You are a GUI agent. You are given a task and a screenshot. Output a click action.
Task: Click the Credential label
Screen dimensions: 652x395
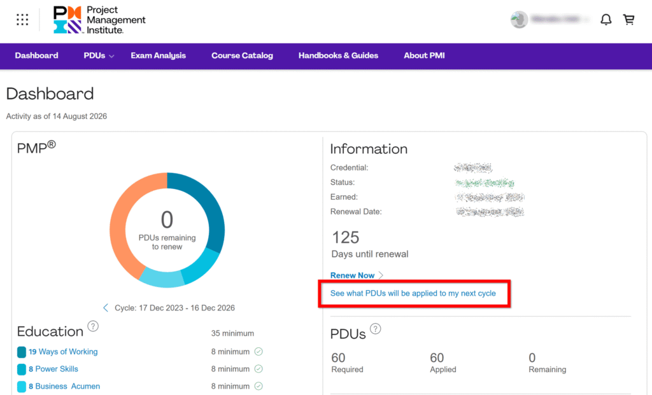(x=350, y=167)
